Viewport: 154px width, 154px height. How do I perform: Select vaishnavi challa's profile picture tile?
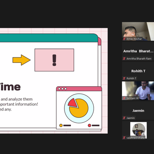(138, 130)
